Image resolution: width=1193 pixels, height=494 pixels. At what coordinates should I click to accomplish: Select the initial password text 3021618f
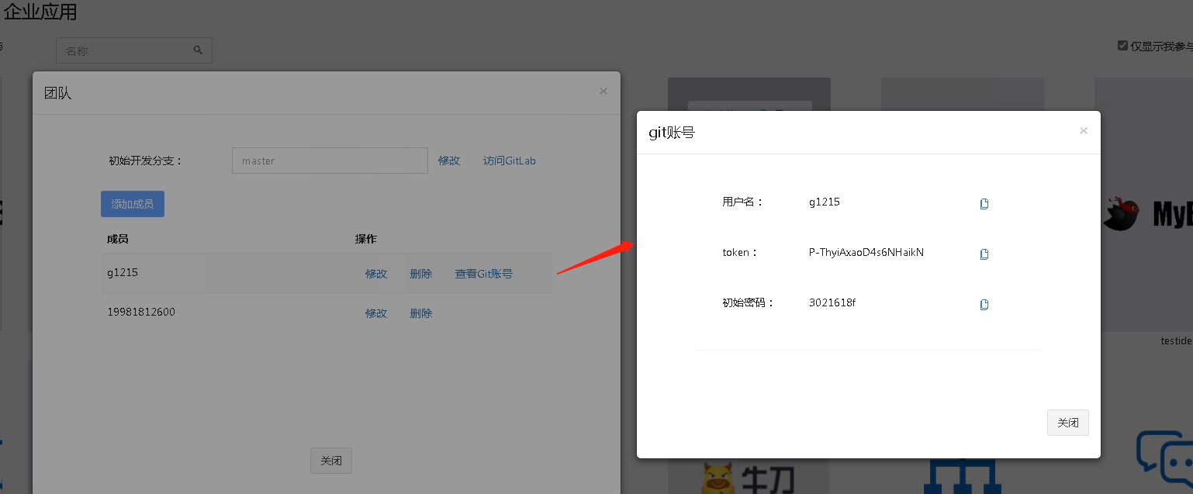tap(832, 302)
